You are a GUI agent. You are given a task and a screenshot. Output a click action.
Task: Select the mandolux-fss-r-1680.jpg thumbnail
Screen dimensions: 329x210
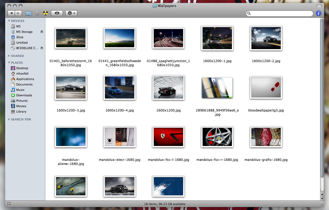click(x=217, y=137)
